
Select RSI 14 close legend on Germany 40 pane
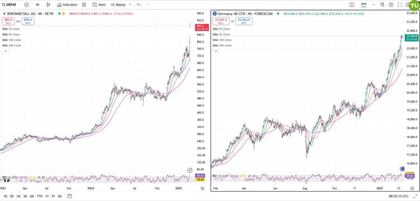[221, 176]
